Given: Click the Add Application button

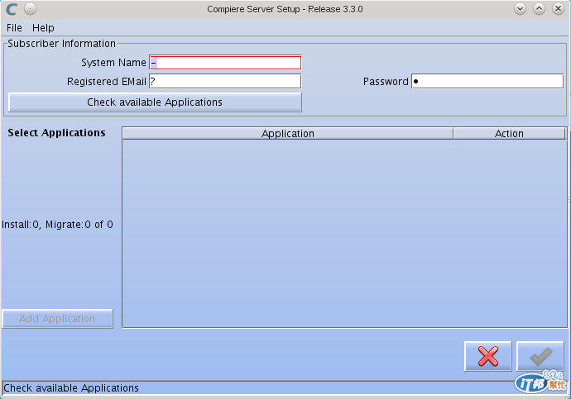Looking at the screenshot, I should (57, 319).
